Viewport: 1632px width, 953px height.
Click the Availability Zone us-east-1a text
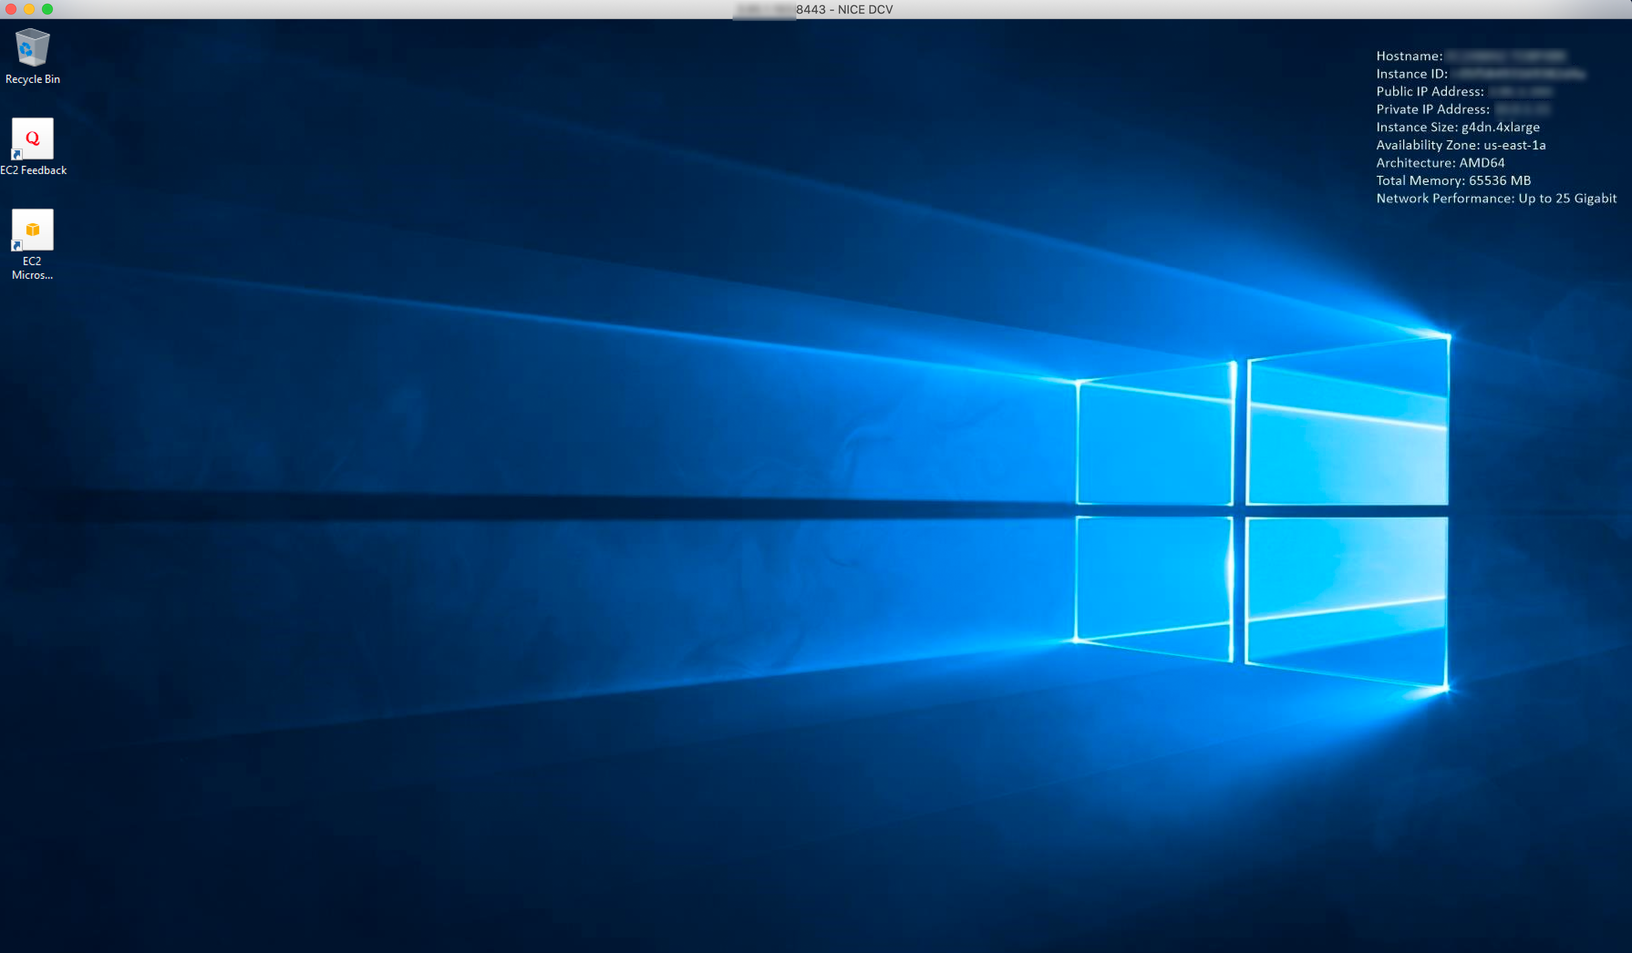(1461, 145)
